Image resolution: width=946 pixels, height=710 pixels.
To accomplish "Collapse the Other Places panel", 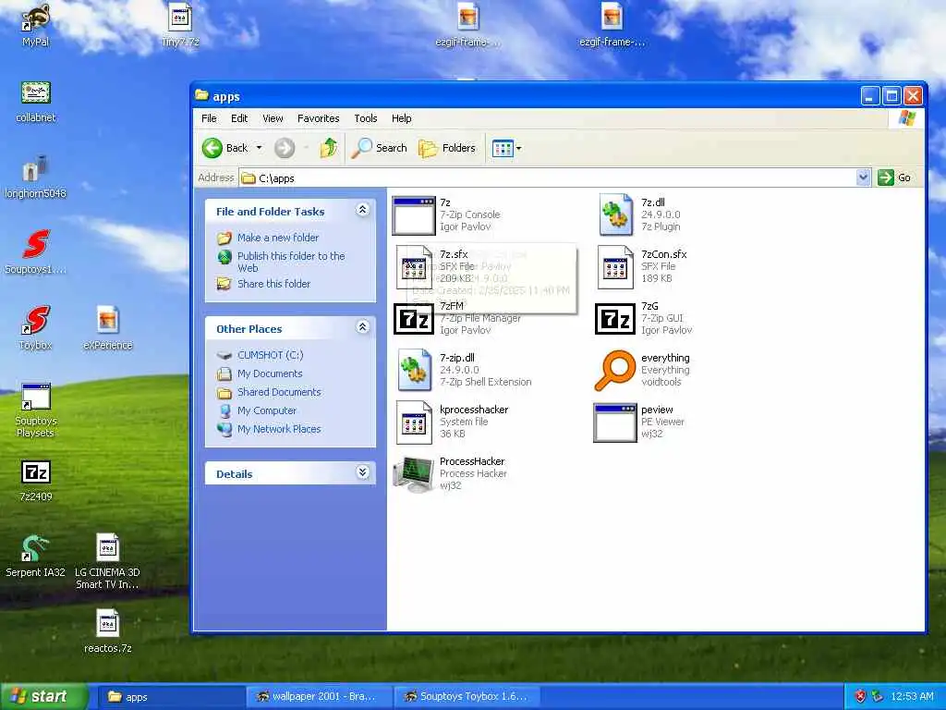I will click(362, 327).
